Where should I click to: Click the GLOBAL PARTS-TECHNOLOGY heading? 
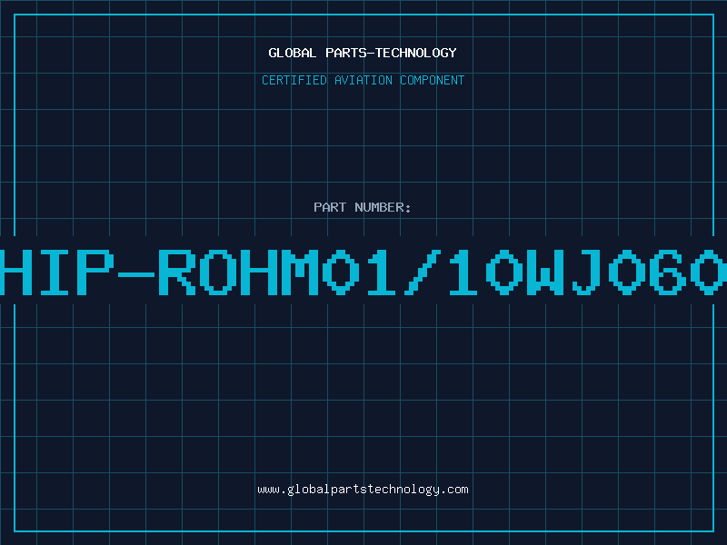pos(363,53)
